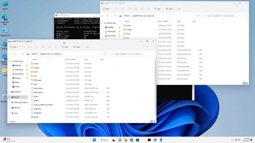Open the Chat app from the taskbar
Image resolution: width=255 pixels, height=143 pixels.
120,140
